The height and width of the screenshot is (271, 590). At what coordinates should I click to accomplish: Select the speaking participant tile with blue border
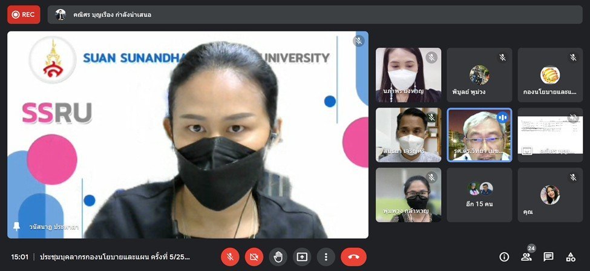point(479,135)
